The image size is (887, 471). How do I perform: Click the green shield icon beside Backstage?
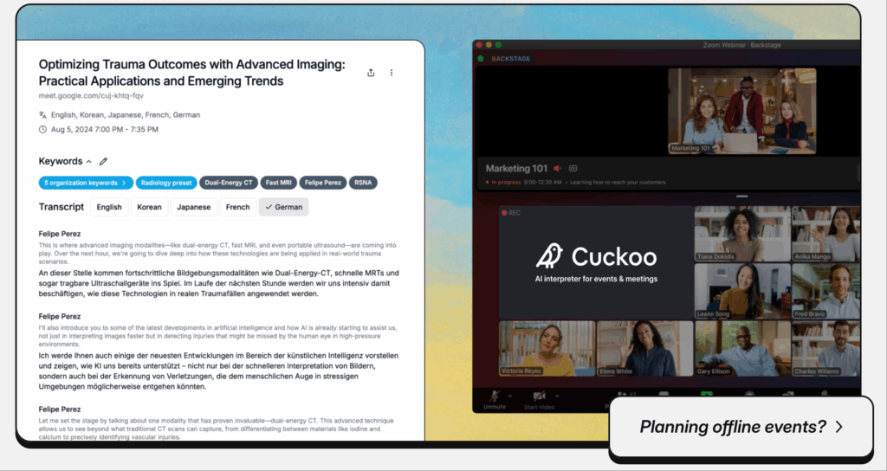480,59
